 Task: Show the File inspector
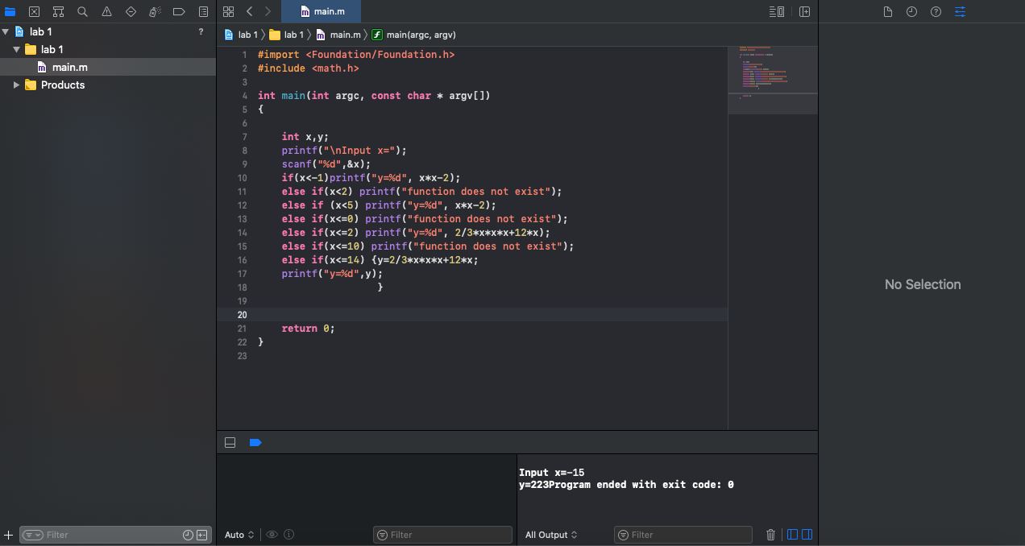pyautogui.click(x=887, y=11)
